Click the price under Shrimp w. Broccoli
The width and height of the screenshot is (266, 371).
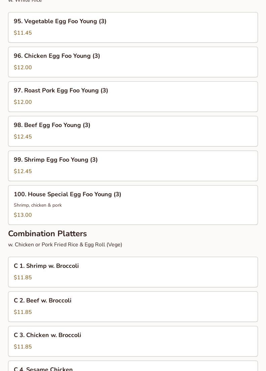23,278
